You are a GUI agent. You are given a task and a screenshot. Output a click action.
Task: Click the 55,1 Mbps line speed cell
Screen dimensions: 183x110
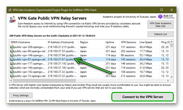coord(146,55)
